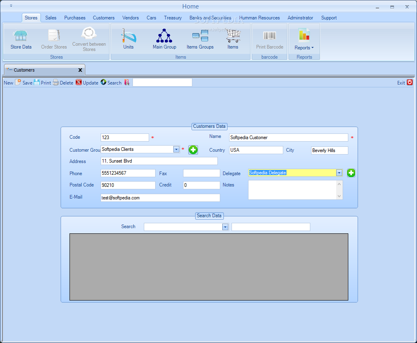Open the Humman Resources tab
The height and width of the screenshot is (343, 417).
click(x=259, y=18)
